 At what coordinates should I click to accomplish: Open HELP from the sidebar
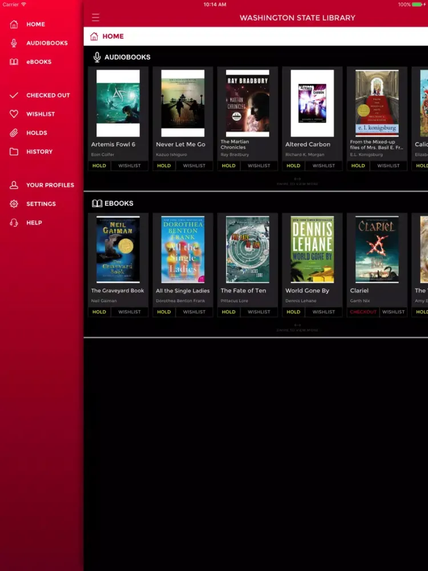34,223
